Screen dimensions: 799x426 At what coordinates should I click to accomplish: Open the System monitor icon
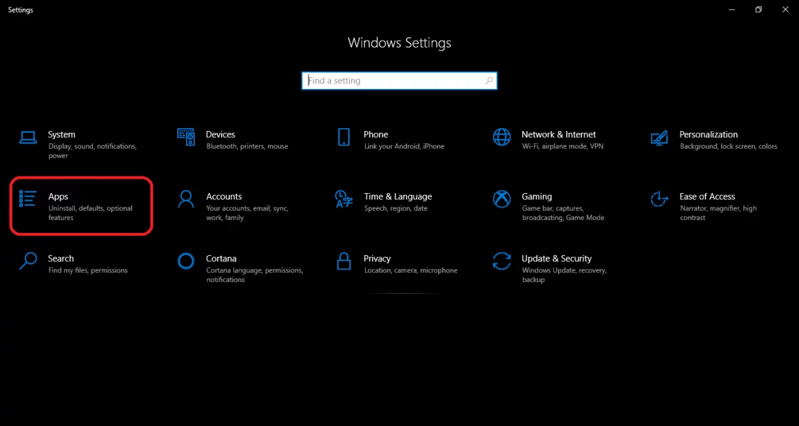(28, 137)
